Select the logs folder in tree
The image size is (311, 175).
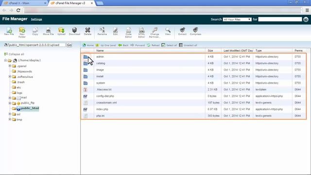coord(19,93)
